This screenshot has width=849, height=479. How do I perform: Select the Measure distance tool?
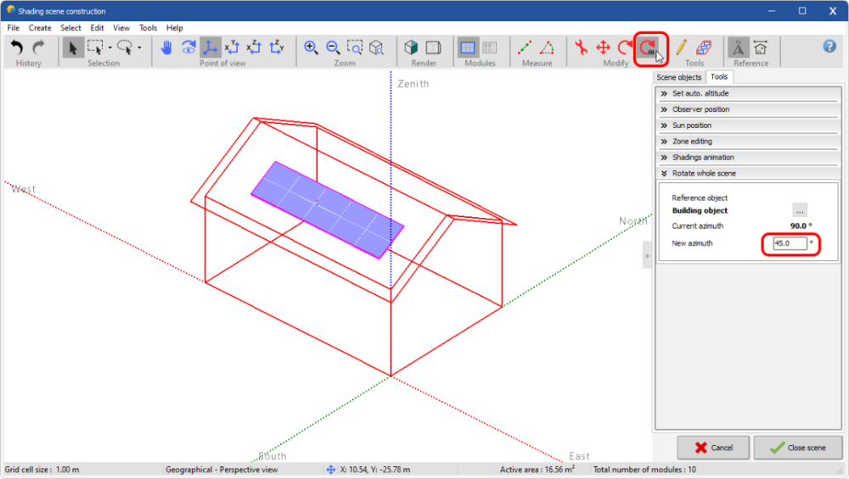click(x=526, y=47)
